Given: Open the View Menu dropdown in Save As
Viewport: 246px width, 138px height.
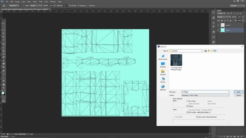Looking at the screenshot, I should click(215, 51).
